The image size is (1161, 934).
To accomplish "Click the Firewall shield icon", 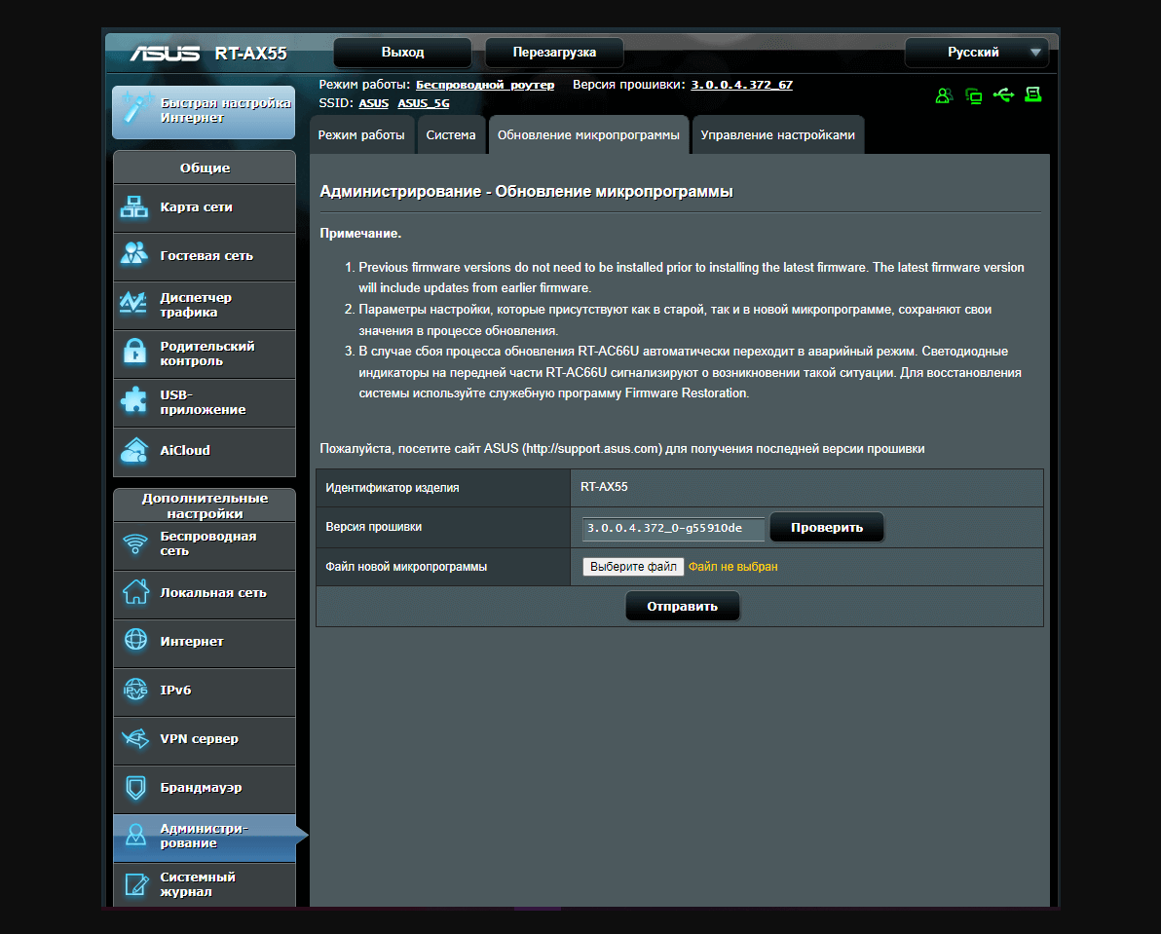I will tap(135, 788).
